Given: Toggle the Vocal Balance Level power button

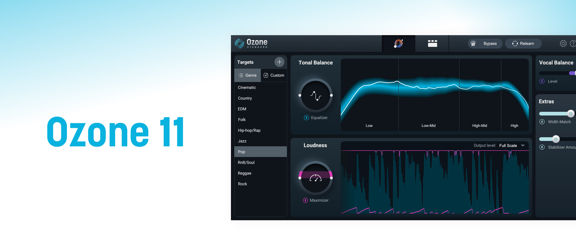Looking at the screenshot, I should (542, 81).
